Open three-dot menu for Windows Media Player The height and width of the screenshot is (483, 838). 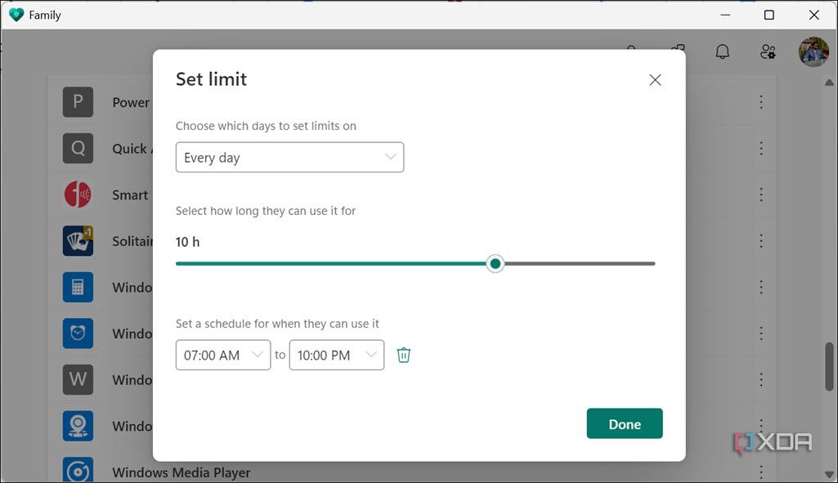pos(760,472)
